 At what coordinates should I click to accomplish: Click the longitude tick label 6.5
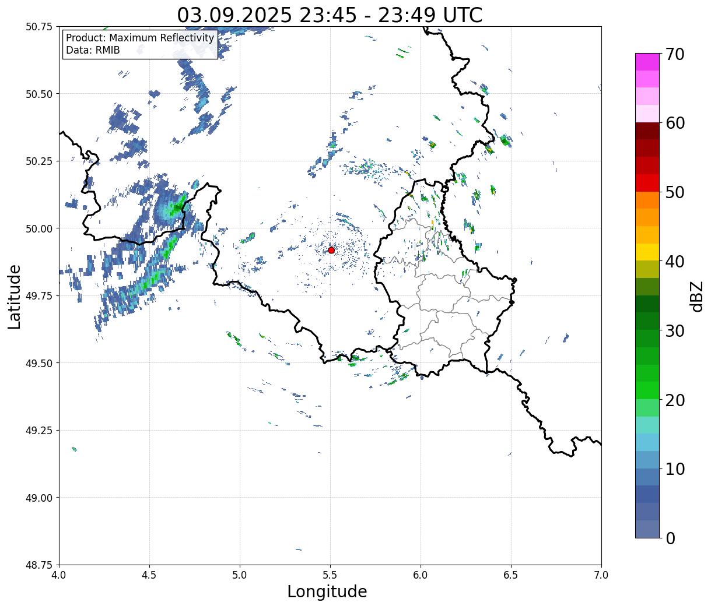point(511,575)
